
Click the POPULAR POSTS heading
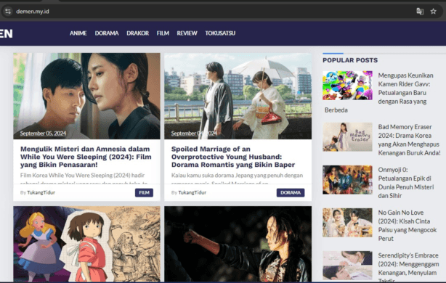350,60
